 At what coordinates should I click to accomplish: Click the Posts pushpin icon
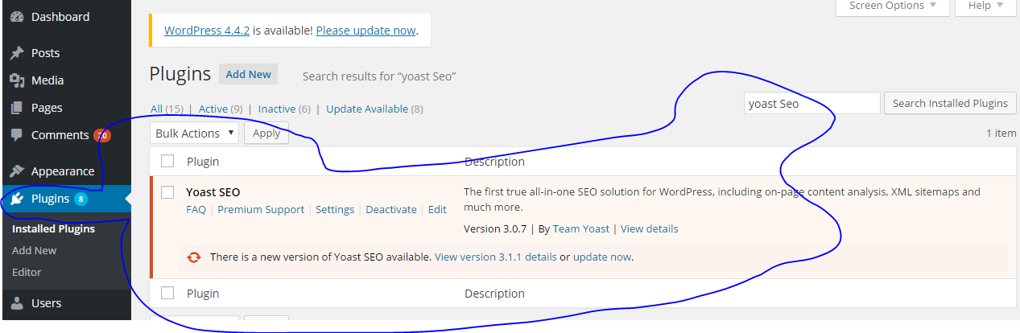(x=17, y=53)
